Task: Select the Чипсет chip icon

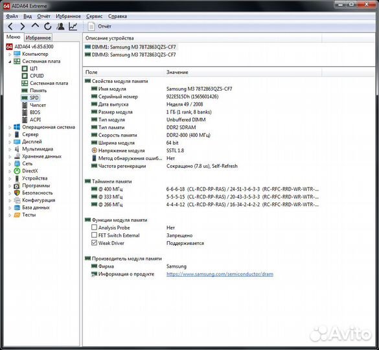Action: point(25,105)
